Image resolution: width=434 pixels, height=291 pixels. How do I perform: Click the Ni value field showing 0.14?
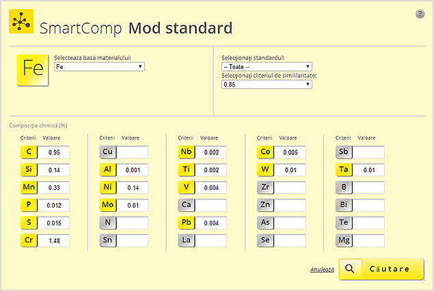(x=133, y=188)
